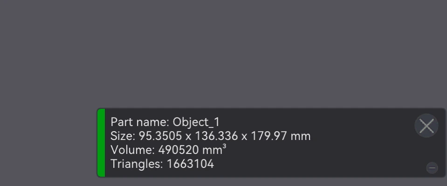Viewport: 447px width, 186px height.
Task: Click the Volume label
Action: [132, 150]
